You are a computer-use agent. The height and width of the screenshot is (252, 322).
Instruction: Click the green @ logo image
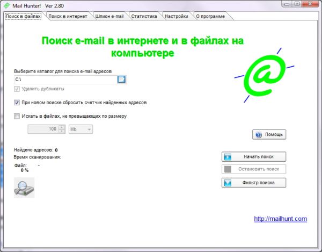[x=265, y=75]
